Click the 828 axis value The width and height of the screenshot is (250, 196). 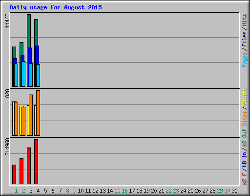[x=7, y=93]
